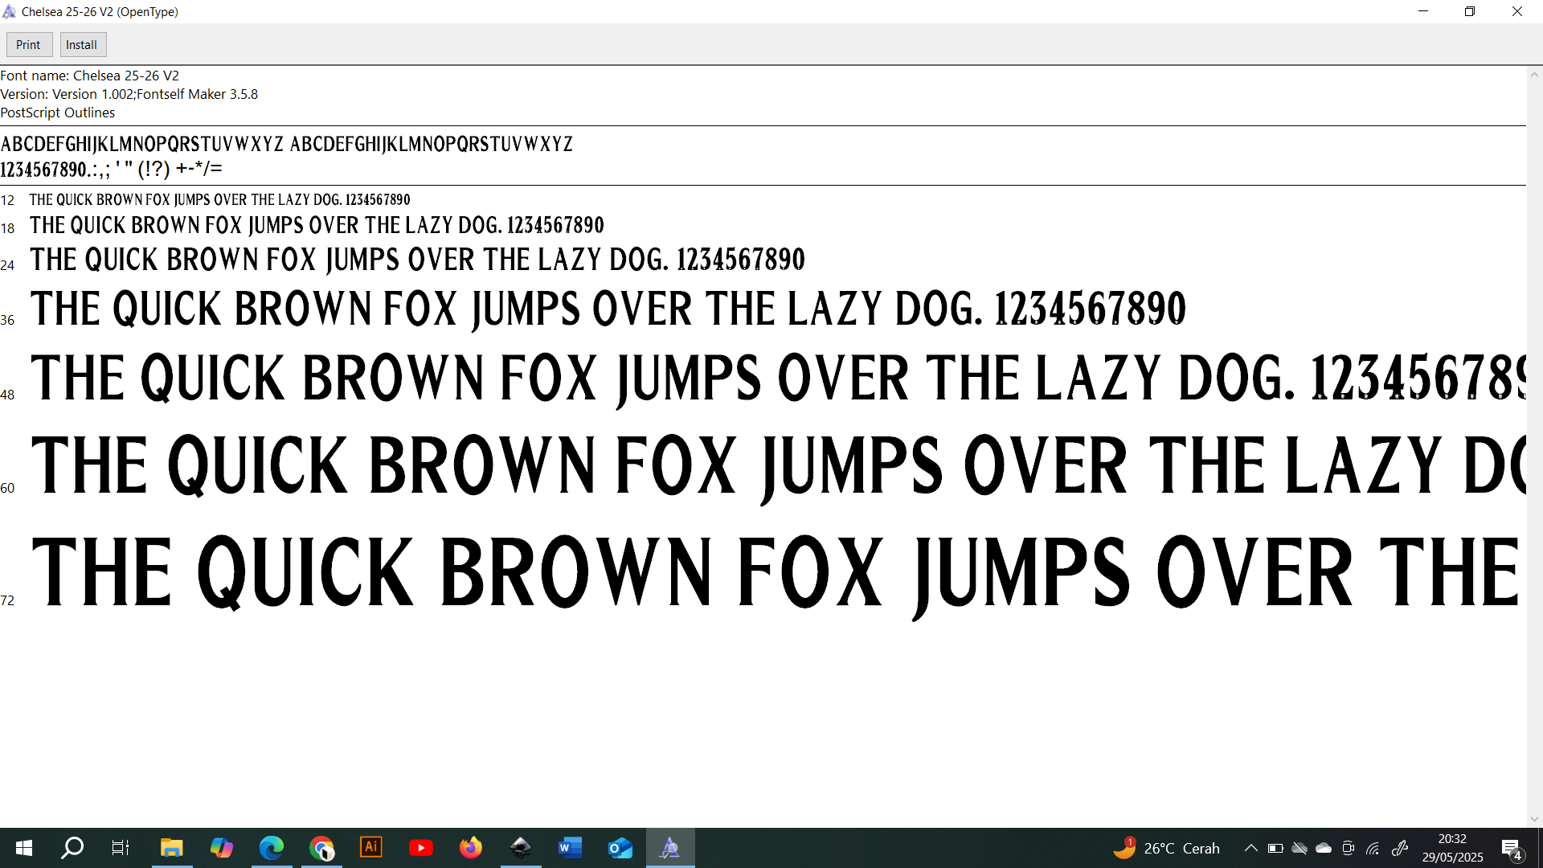
Task: Click the font viewer taskbar icon
Action: 670,847
